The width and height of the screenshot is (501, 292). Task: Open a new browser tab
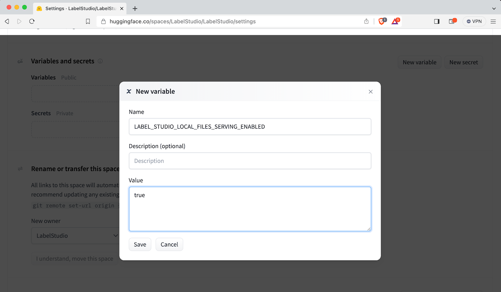[135, 9]
